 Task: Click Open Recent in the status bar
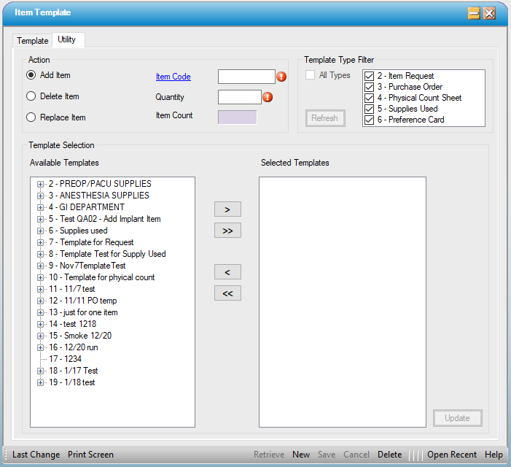click(452, 455)
